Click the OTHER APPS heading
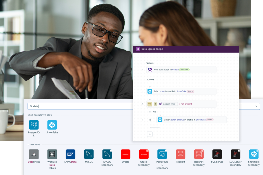 pos(34,145)
